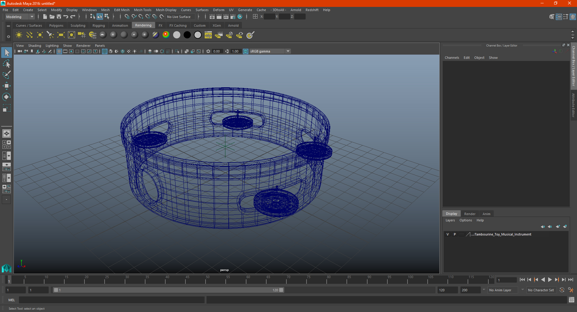This screenshot has height=312, width=577.
Task: Pick the Paint Selection tool
Action: point(7,75)
